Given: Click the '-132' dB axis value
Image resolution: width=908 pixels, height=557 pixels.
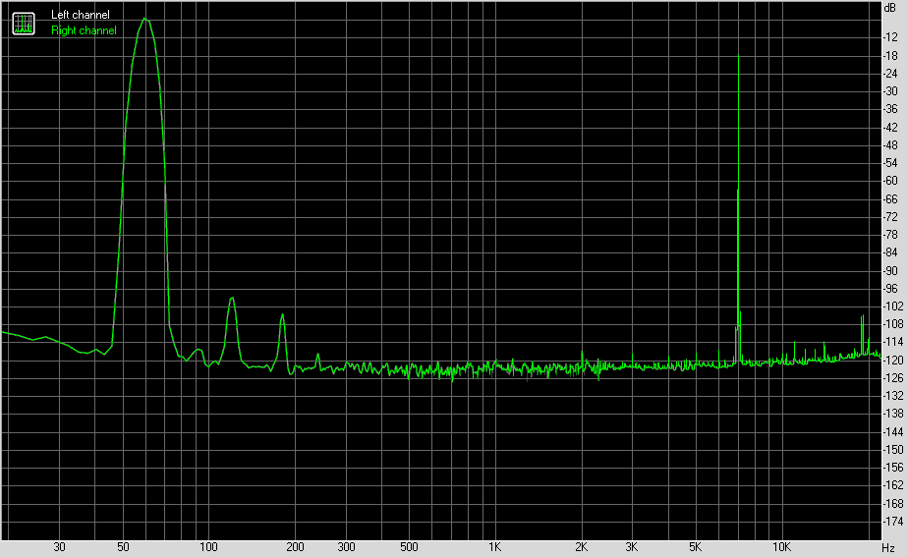Looking at the screenshot, I should point(893,396).
